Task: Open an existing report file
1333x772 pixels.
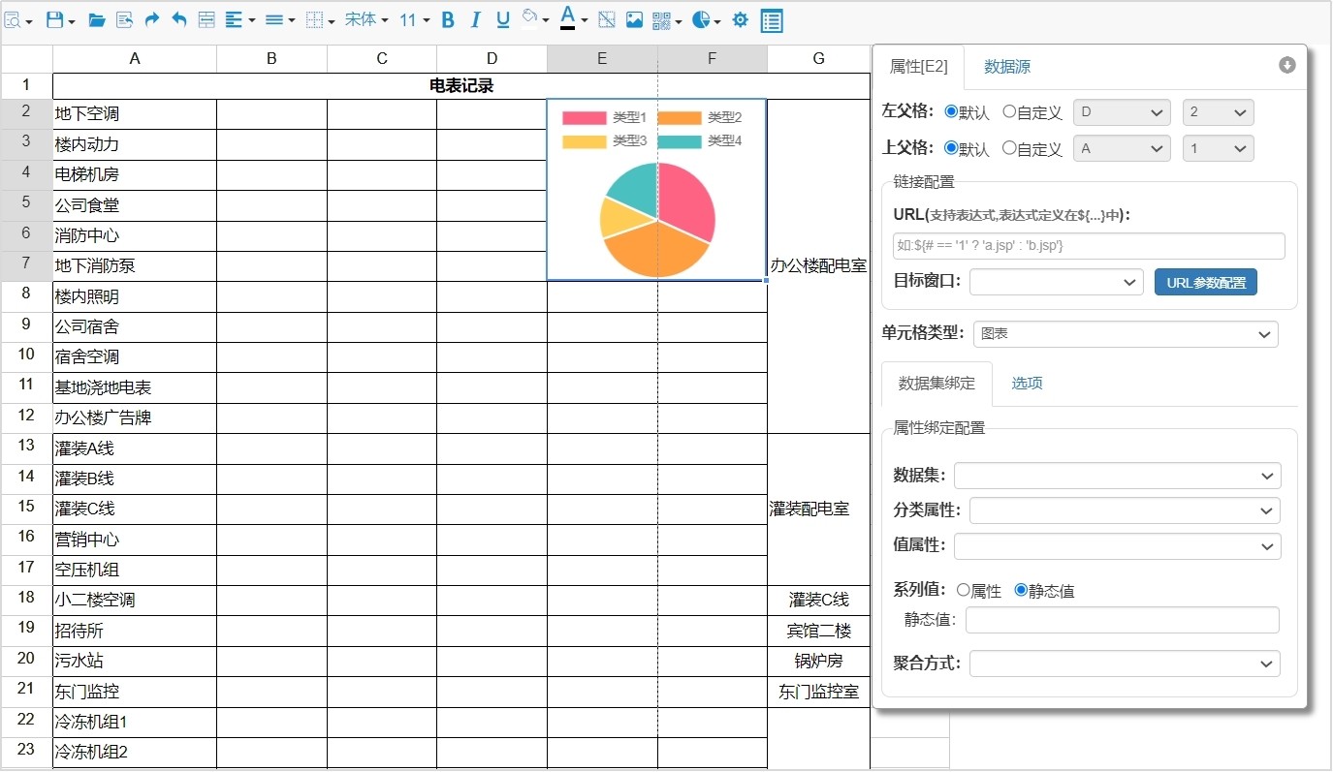Action: (96, 19)
